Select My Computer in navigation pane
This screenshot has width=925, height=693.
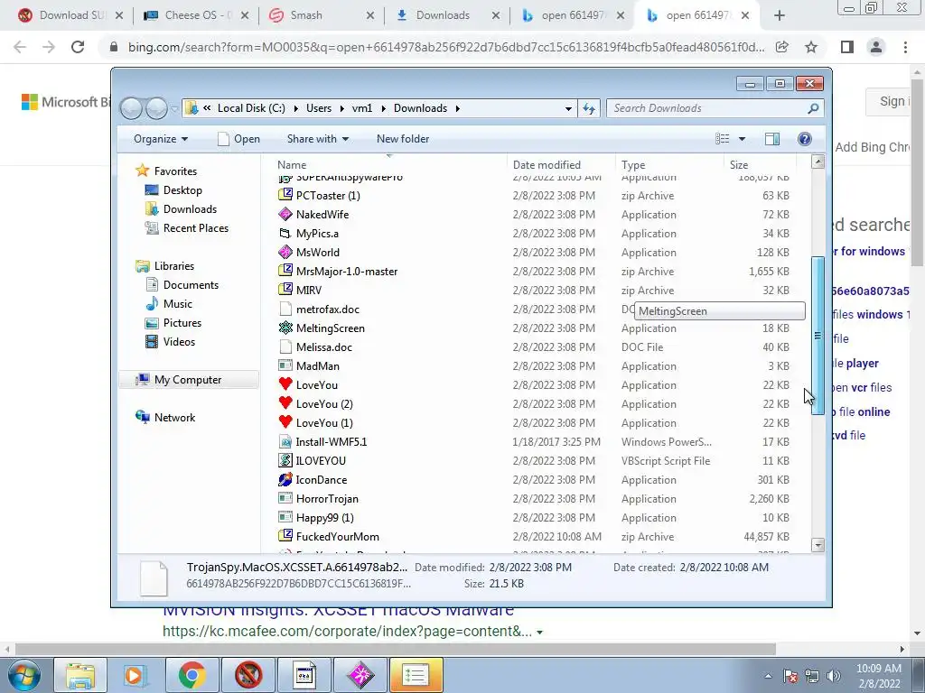[x=188, y=380]
